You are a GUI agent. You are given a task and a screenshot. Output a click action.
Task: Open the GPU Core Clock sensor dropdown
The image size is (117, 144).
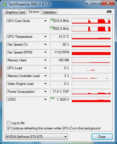(x=45, y=21)
